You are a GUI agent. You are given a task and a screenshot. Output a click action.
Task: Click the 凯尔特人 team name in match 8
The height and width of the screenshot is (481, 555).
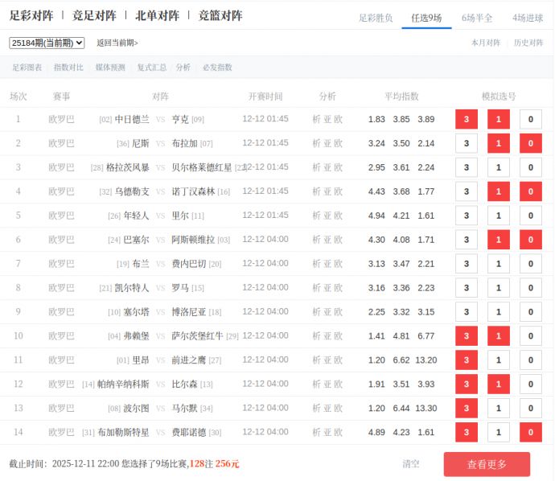132,288
